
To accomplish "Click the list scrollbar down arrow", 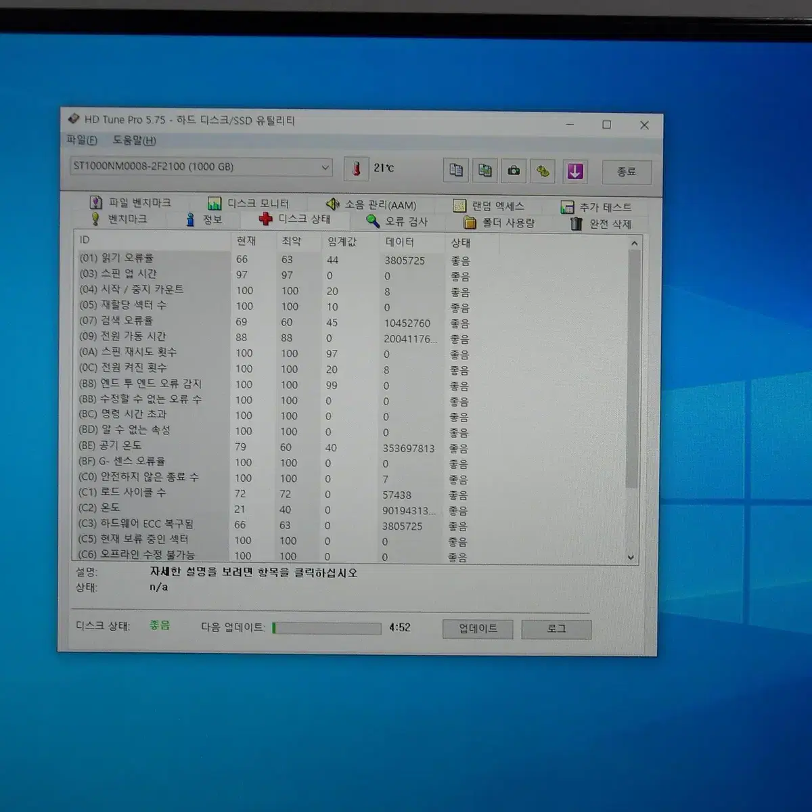I will pyautogui.click(x=631, y=558).
